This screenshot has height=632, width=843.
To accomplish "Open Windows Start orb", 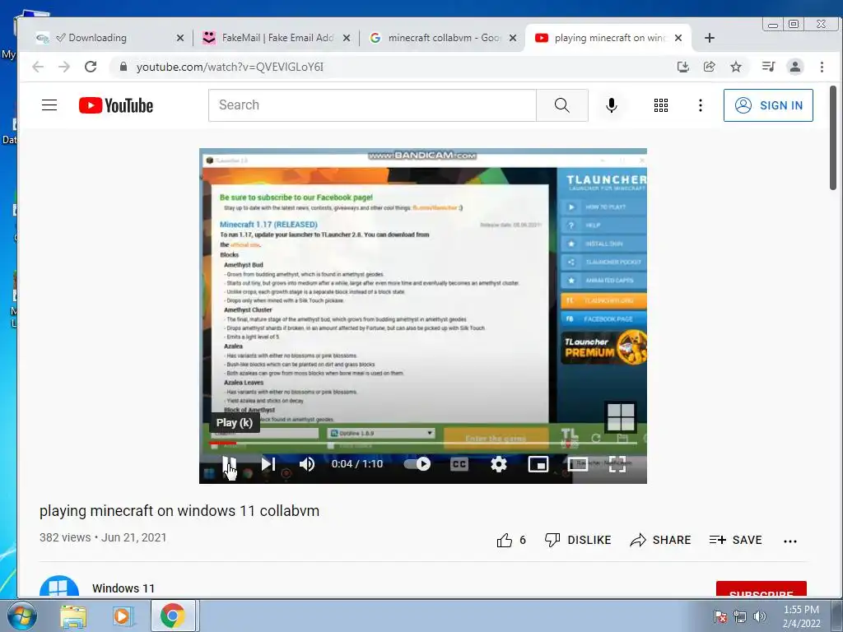I will pos(21,616).
